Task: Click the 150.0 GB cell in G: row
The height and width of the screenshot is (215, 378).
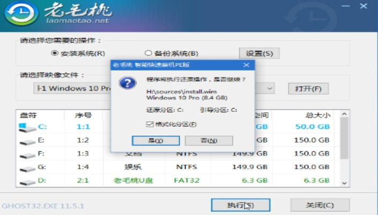Action: pos(312,167)
